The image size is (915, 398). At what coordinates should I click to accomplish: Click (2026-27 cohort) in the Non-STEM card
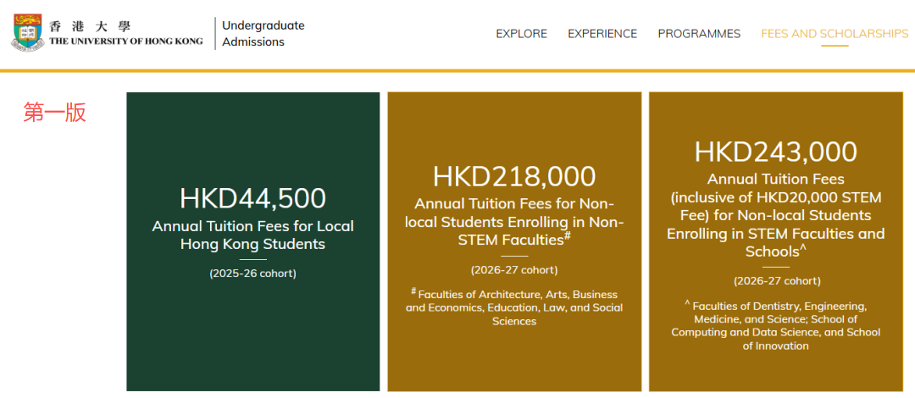tap(514, 270)
